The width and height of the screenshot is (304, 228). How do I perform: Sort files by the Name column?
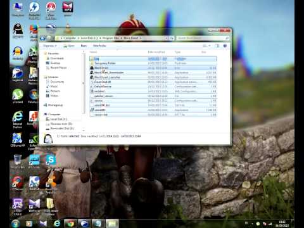click(93, 52)
